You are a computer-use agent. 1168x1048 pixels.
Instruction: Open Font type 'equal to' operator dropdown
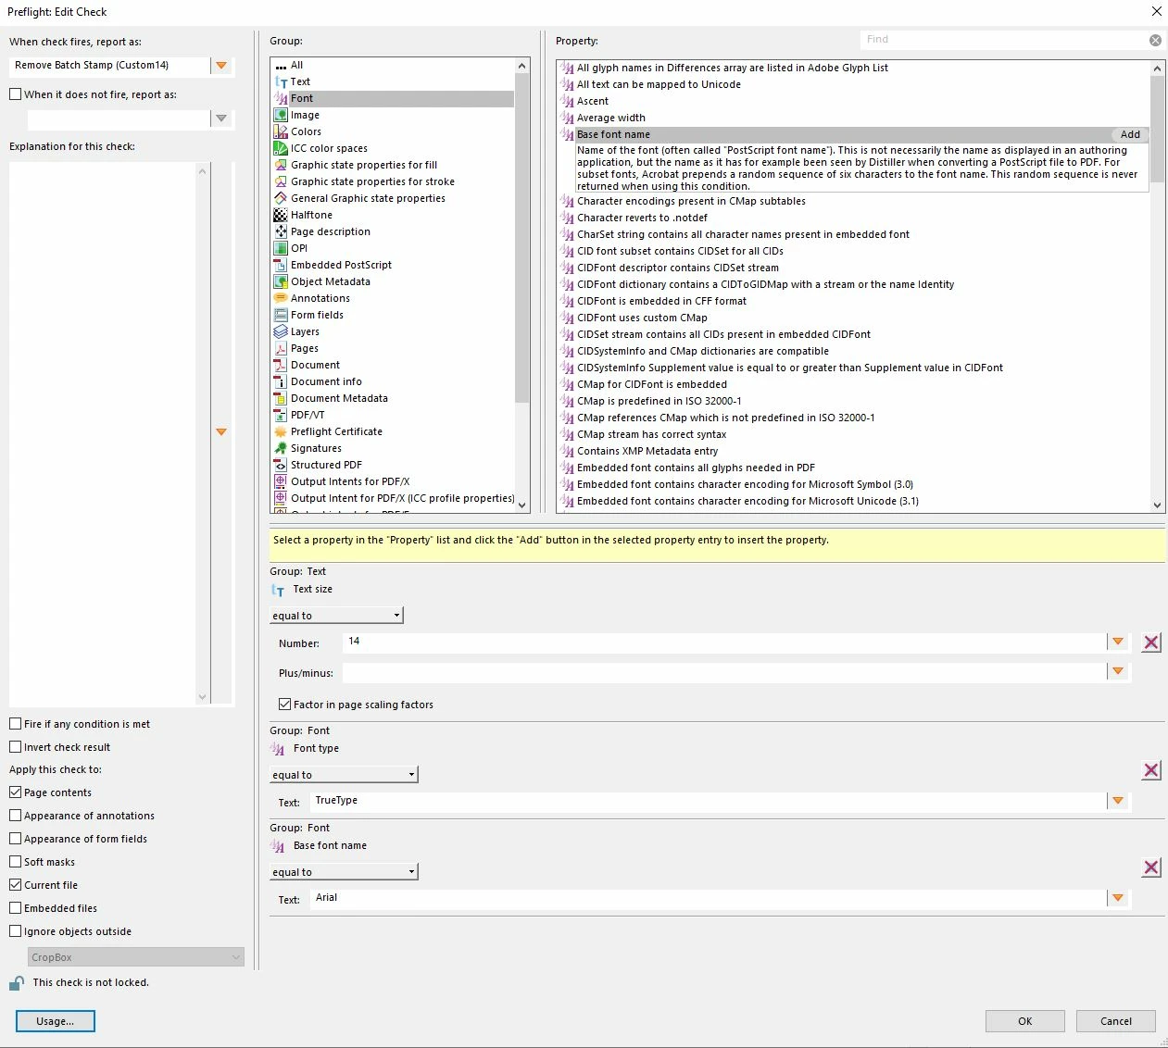[345, 775]
